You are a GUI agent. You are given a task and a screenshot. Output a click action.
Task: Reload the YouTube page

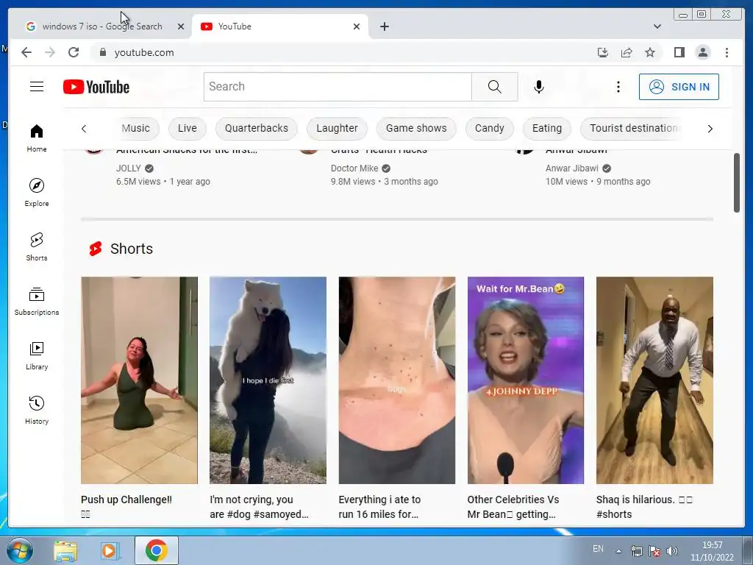click(x=74, y=52)
